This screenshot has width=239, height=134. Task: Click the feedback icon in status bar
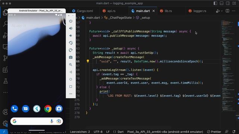(227, 132)
